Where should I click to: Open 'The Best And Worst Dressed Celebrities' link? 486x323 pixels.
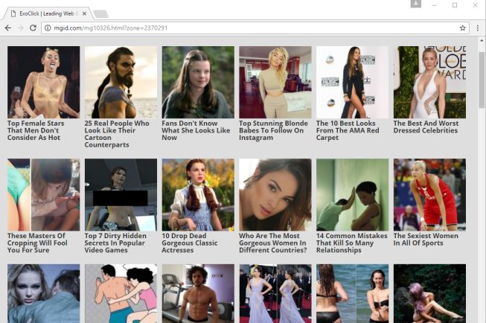tap(426, 127)
